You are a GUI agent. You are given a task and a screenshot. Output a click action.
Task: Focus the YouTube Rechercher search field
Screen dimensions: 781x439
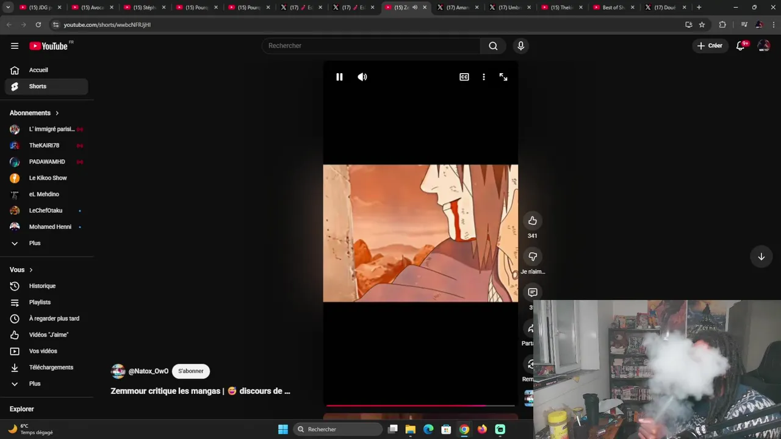[371, 46]
